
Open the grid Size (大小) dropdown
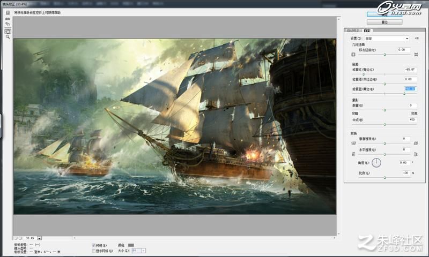click(143, 251)
